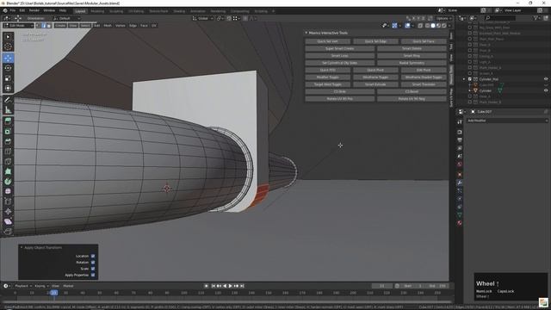Click the outliner search field
This screenshot has width=551, height=310.
tap(500, 18)
